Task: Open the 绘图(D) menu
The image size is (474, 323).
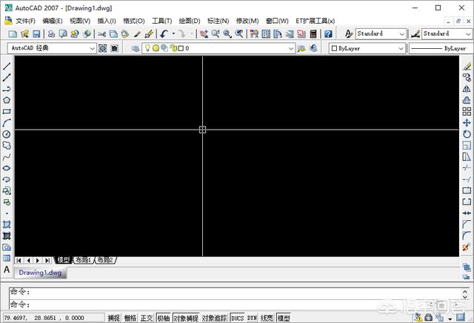Action: pos(190,21)
